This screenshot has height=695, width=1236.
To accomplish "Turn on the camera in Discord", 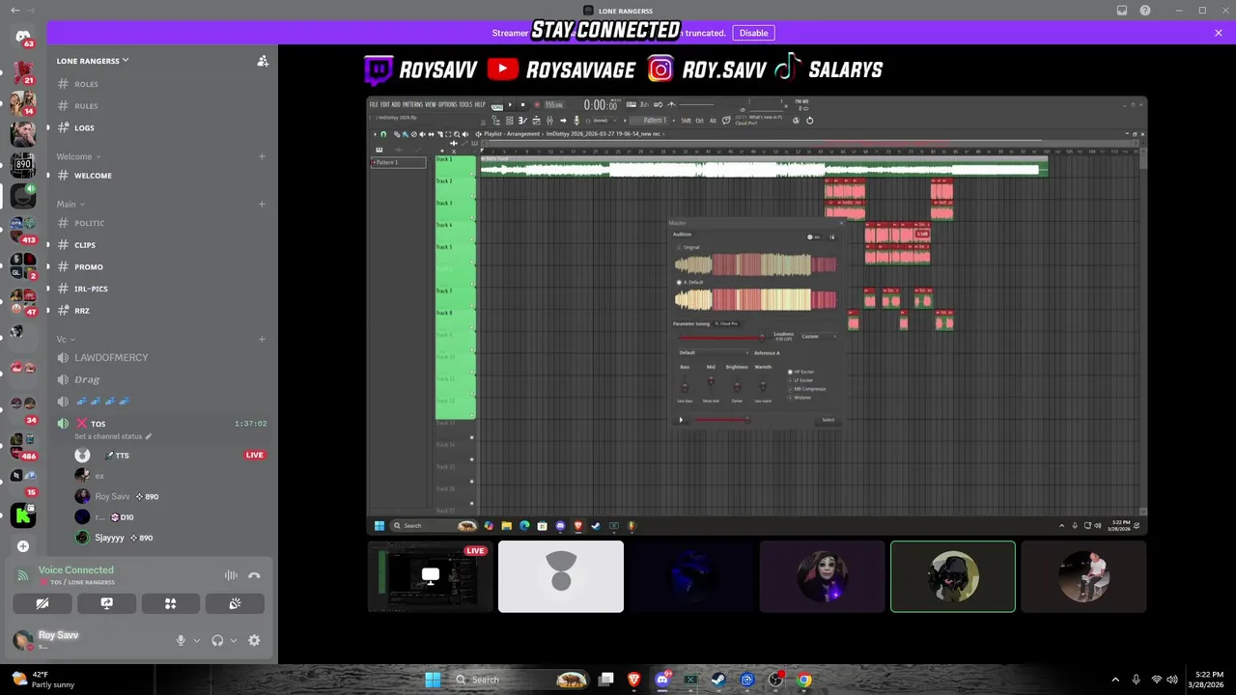I will 42,603.
